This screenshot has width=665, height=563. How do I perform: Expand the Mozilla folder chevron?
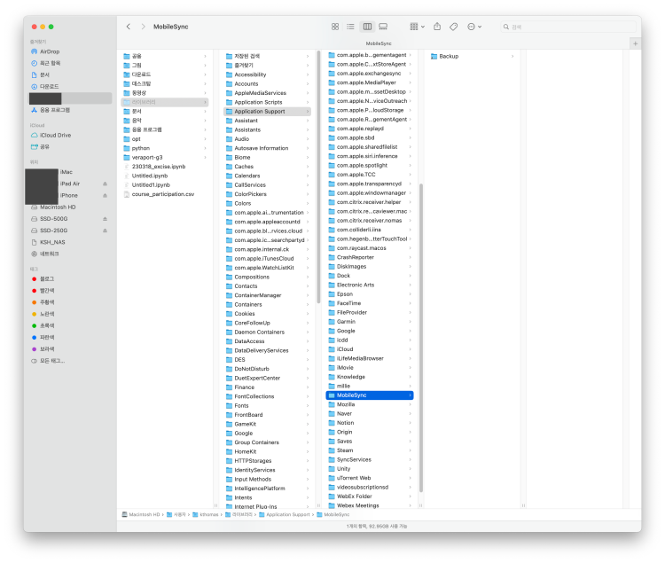pos(411,404)
